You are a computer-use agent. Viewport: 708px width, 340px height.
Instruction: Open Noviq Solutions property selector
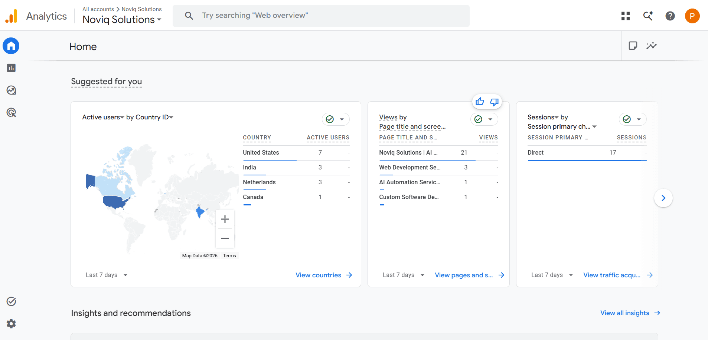click(x=122, y=20)
